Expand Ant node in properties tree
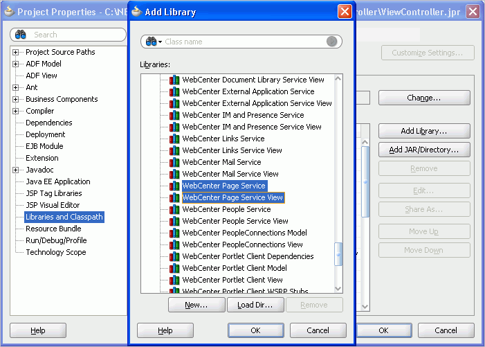 (x=15, y=87)
